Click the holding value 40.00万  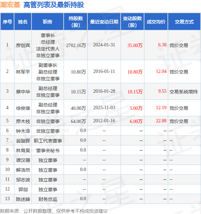tap(78, 108)
